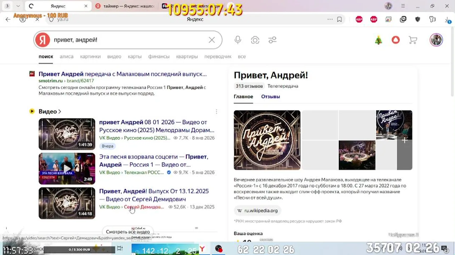Select the переводчик search category
The height and width of the screenshot is (255, 455).
pyautogui.click(x=218, y=56)
